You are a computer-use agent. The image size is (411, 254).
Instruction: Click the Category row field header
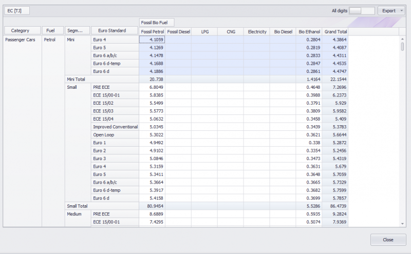click(23, 31)
